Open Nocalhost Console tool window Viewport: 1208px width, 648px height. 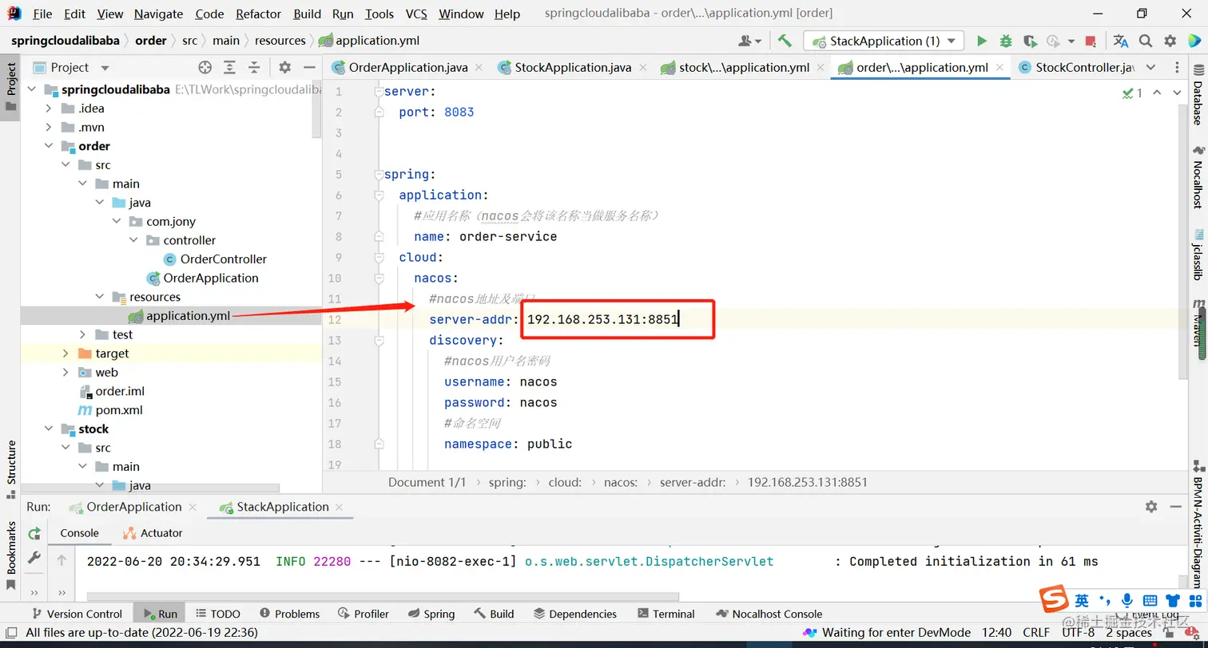[769, 614]
